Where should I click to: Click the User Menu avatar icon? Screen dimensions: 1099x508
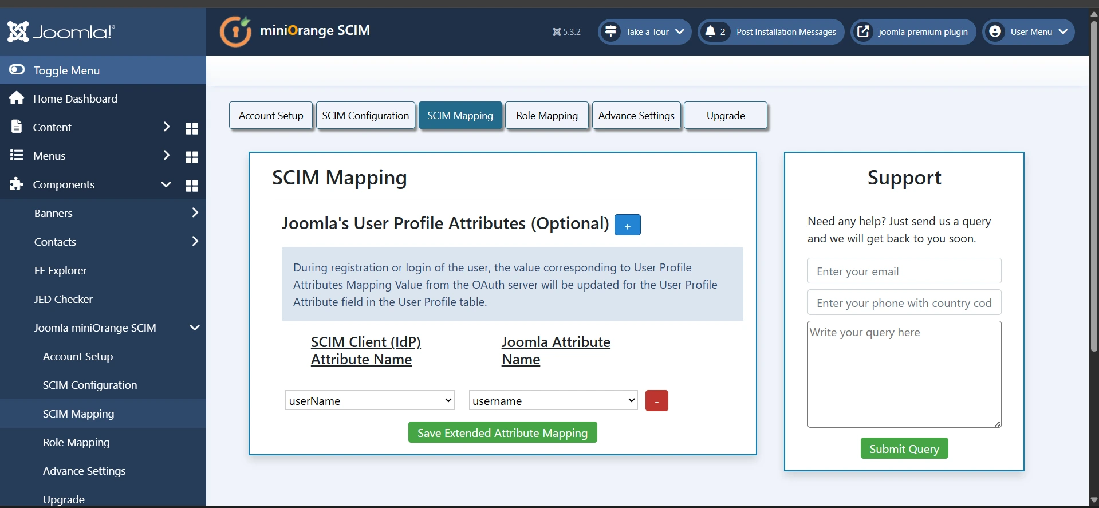click(x=995, y=31)
